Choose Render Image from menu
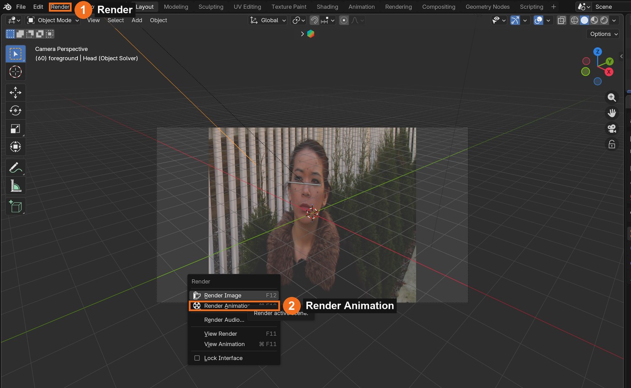 point(234,295)
